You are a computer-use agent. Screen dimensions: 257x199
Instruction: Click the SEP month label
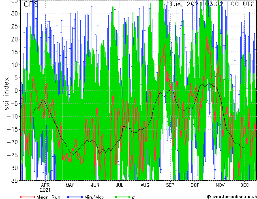(x=170, y=185)
